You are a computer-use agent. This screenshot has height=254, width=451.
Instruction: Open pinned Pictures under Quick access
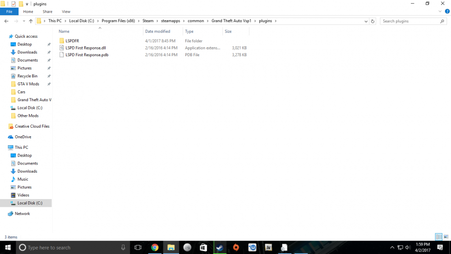24,68
